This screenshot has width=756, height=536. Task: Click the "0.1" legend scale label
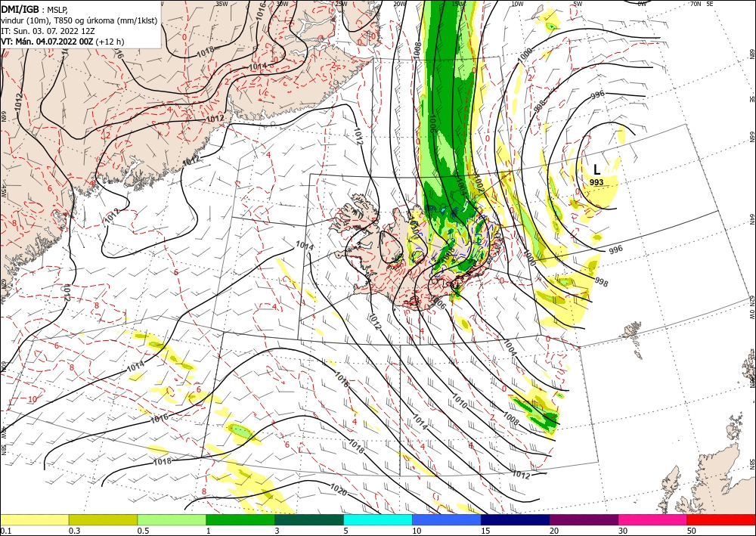(x=5, y=531)
